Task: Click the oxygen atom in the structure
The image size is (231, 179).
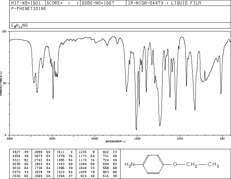Action: 175,165
